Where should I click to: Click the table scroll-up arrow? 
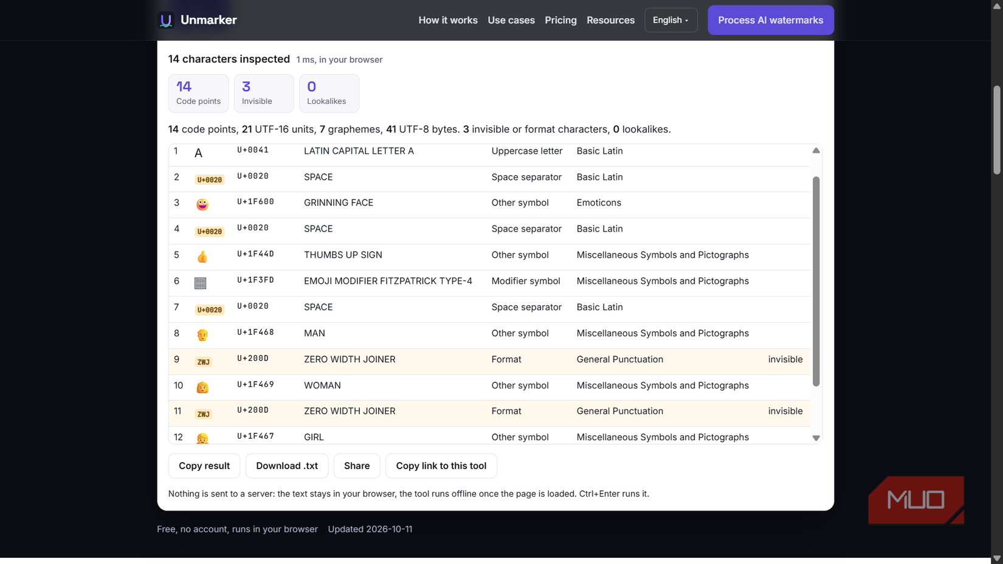[x=816, y=151]
